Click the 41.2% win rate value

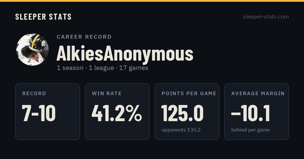[x=117, y=113]
